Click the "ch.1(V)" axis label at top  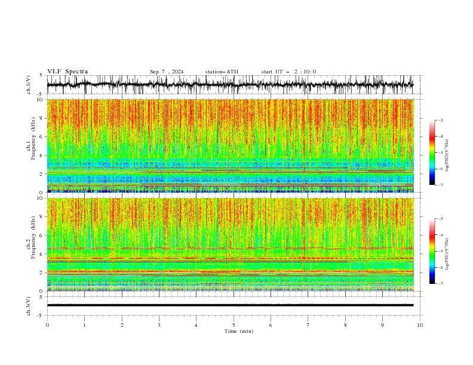click(29, 85)
